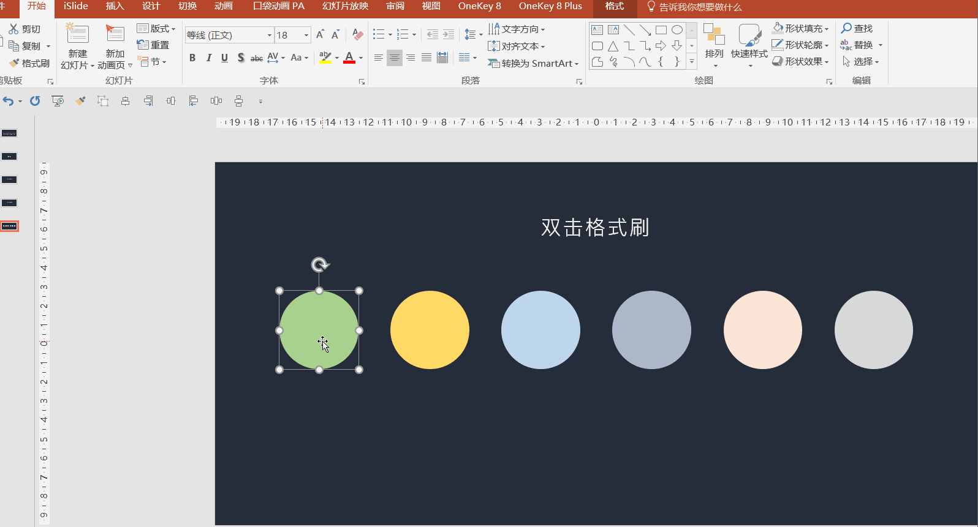
Task: Apply yellow text highlight color
Action: click(x=325, y=58)
